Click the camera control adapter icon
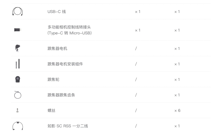 pos(18,30)
